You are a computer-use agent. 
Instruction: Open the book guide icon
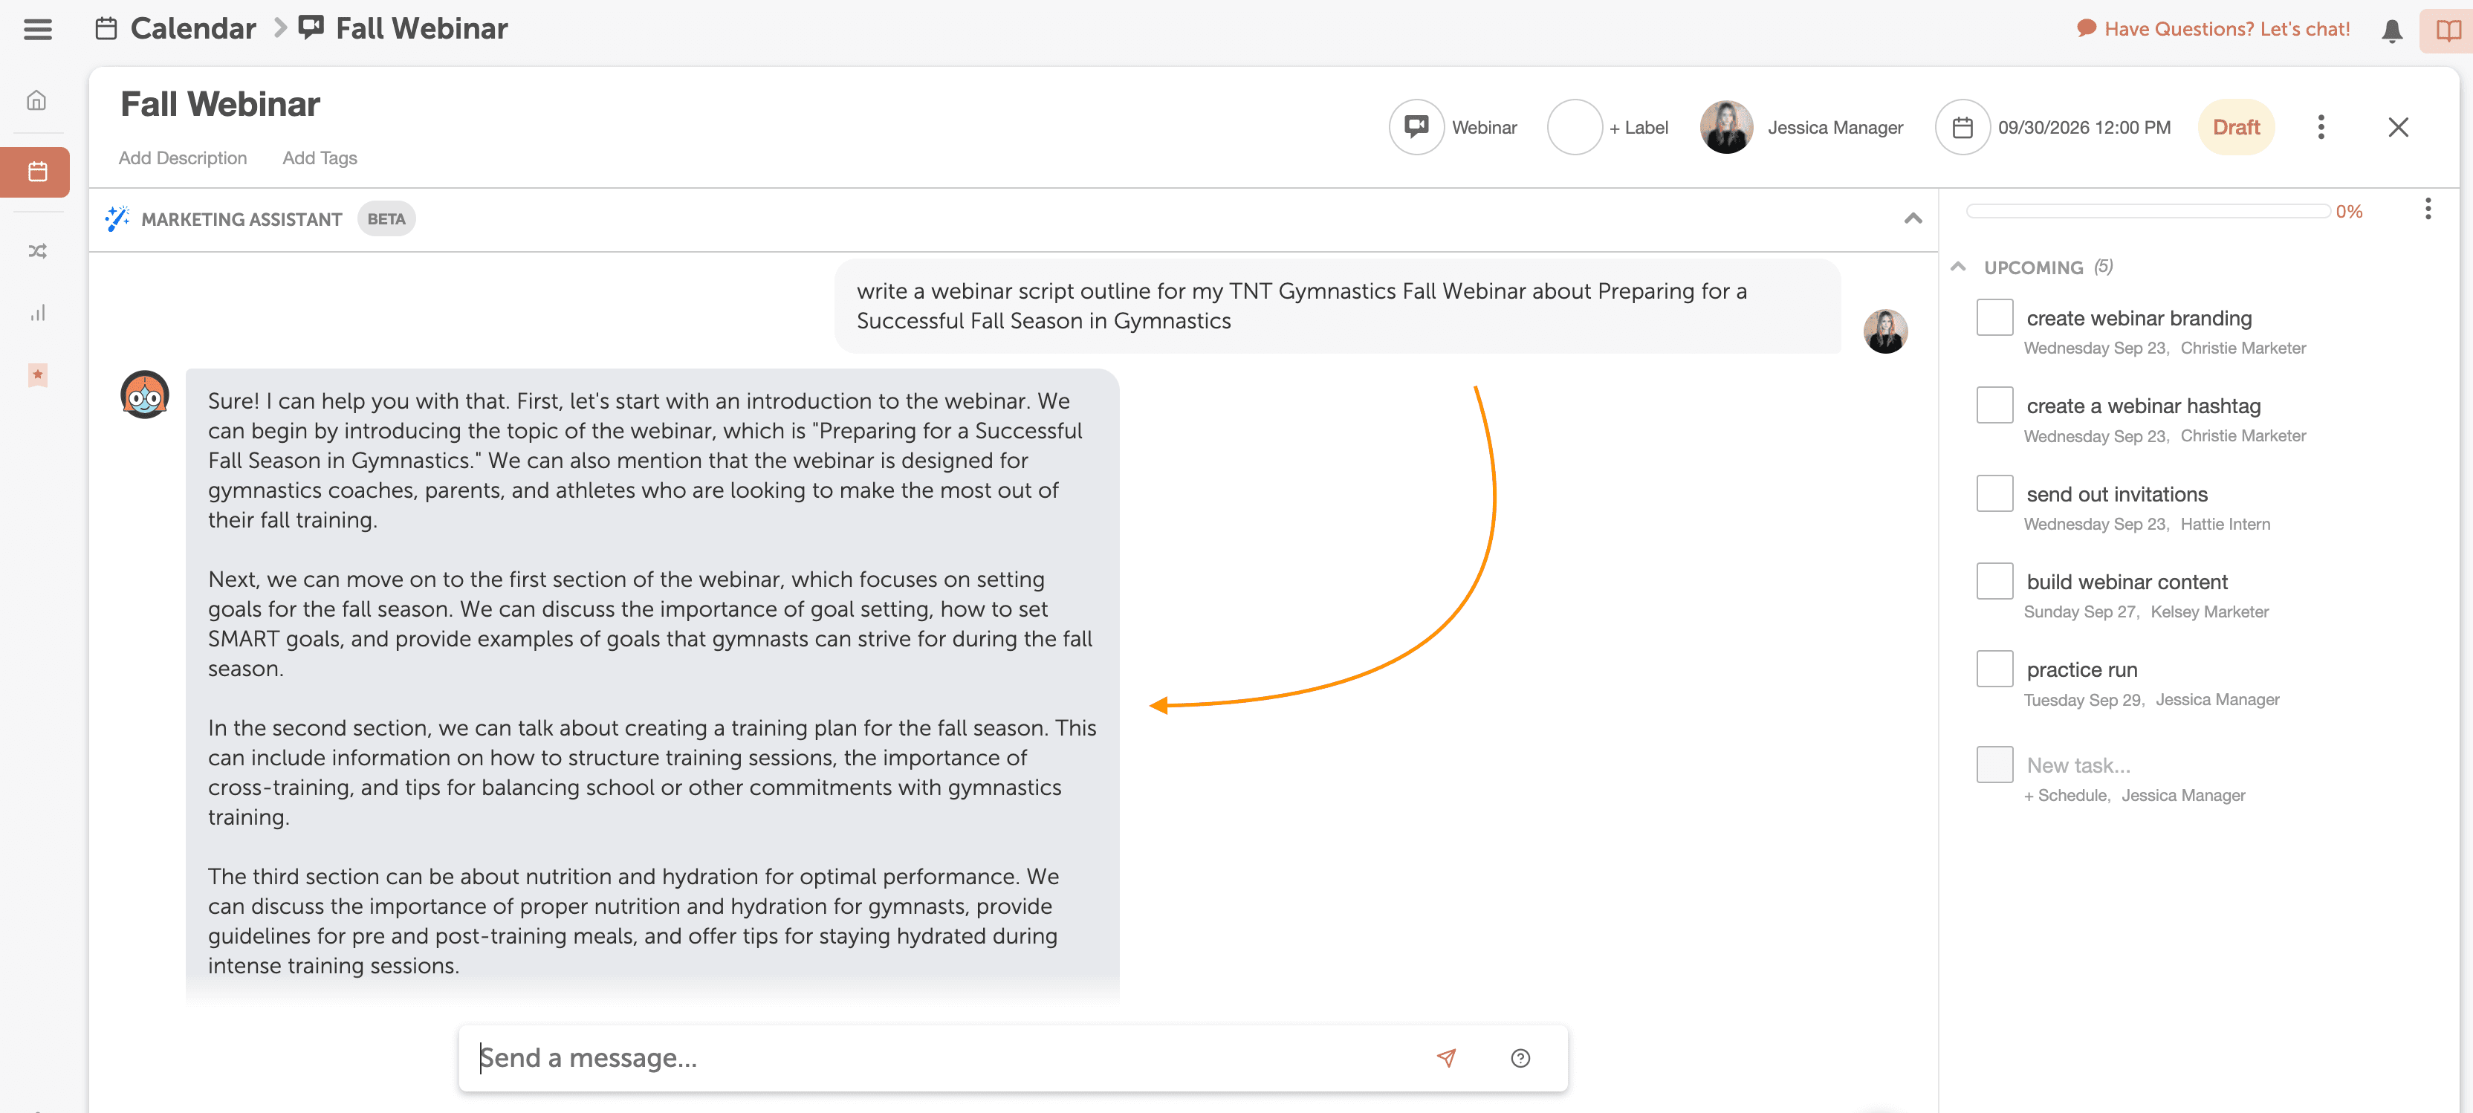click(2447, 30)
